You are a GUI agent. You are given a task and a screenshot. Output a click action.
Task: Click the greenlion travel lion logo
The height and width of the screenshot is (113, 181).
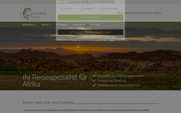click(x=33, y=13)
